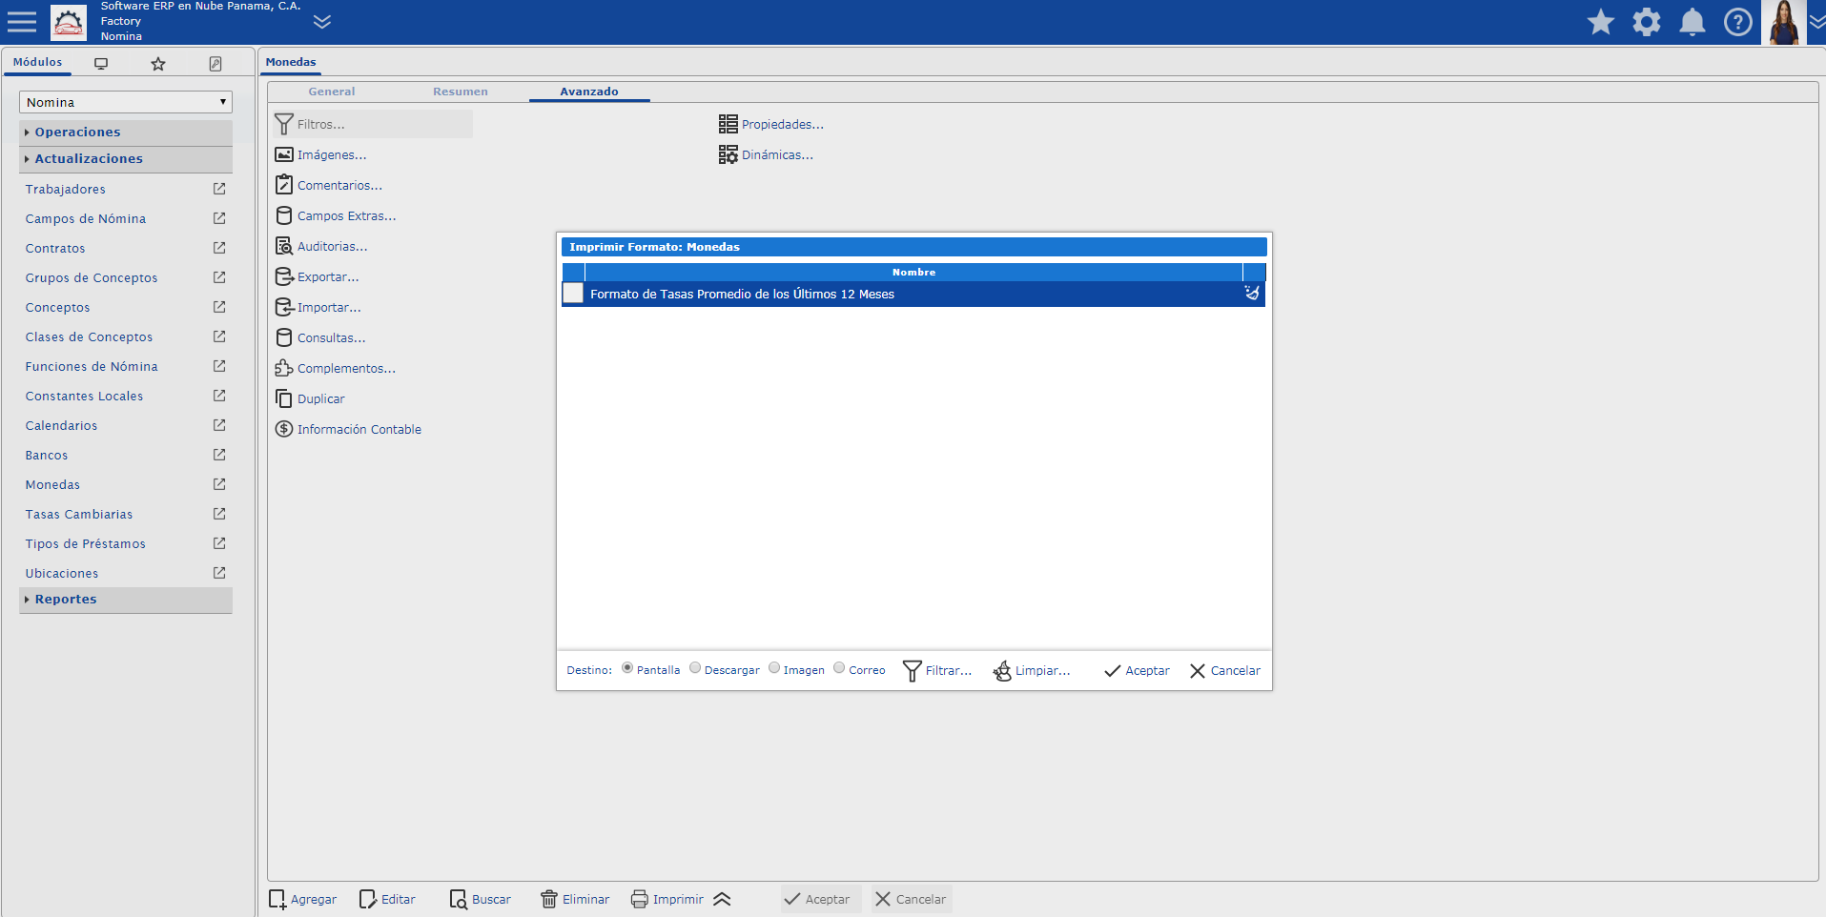Click Eliminar in bottom toolbar

[575, 900]
